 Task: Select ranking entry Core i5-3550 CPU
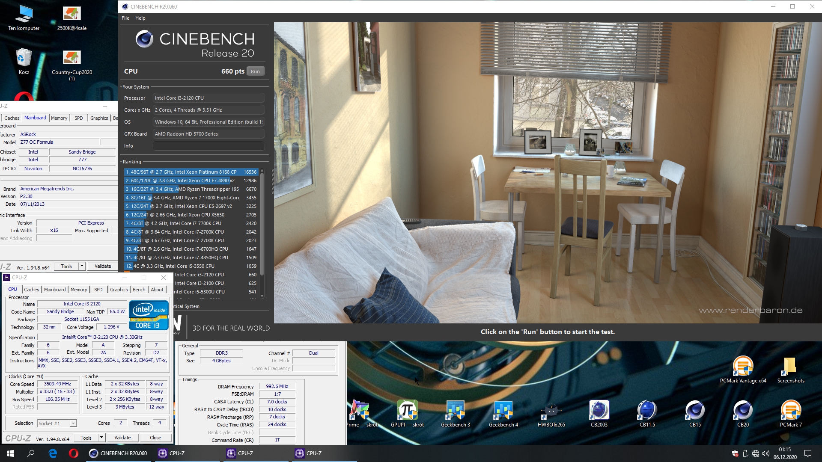(191, 266)
